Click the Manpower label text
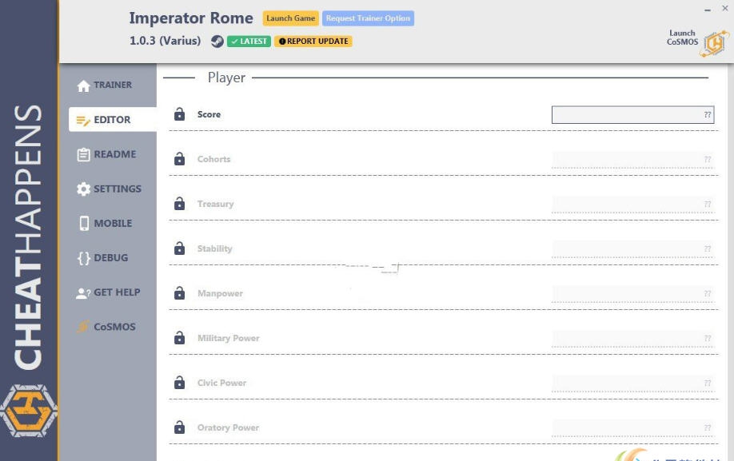This screenshot has width=734, height=461. pyautogui.click(x=220, y=293)
